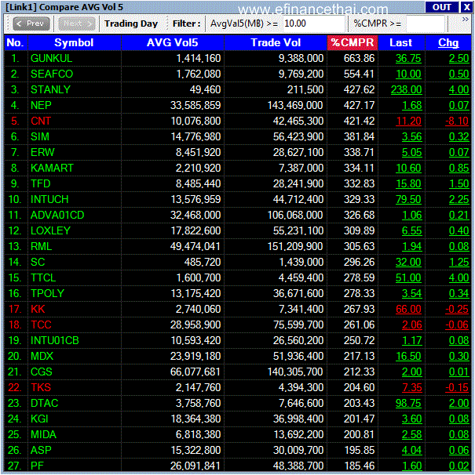Select the PF symbol
This screenshot has width=475, height=475.
click(x=38, y=466)
